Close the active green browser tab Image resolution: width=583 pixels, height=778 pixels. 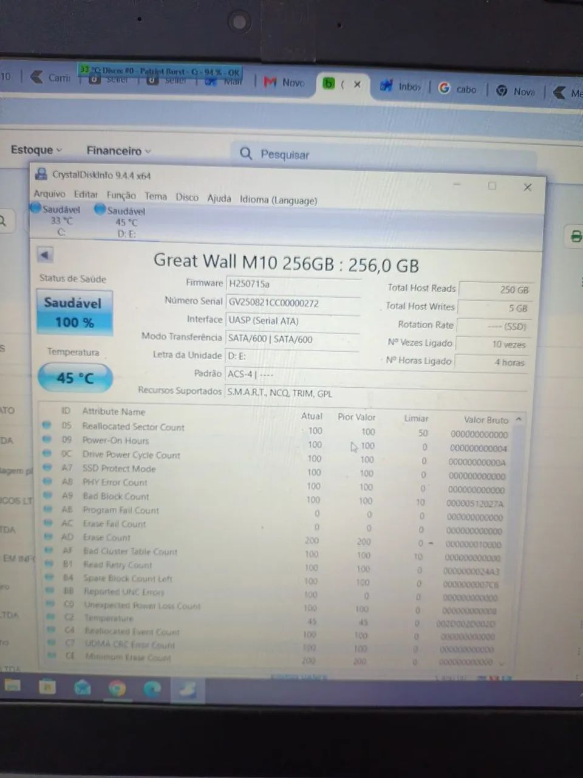click(x=357, y=85)
